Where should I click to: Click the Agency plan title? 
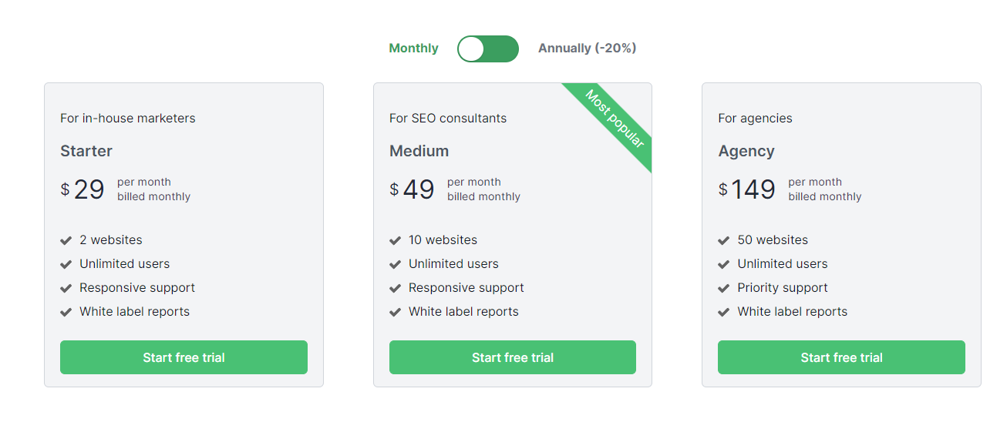click(x=746, y=151)
